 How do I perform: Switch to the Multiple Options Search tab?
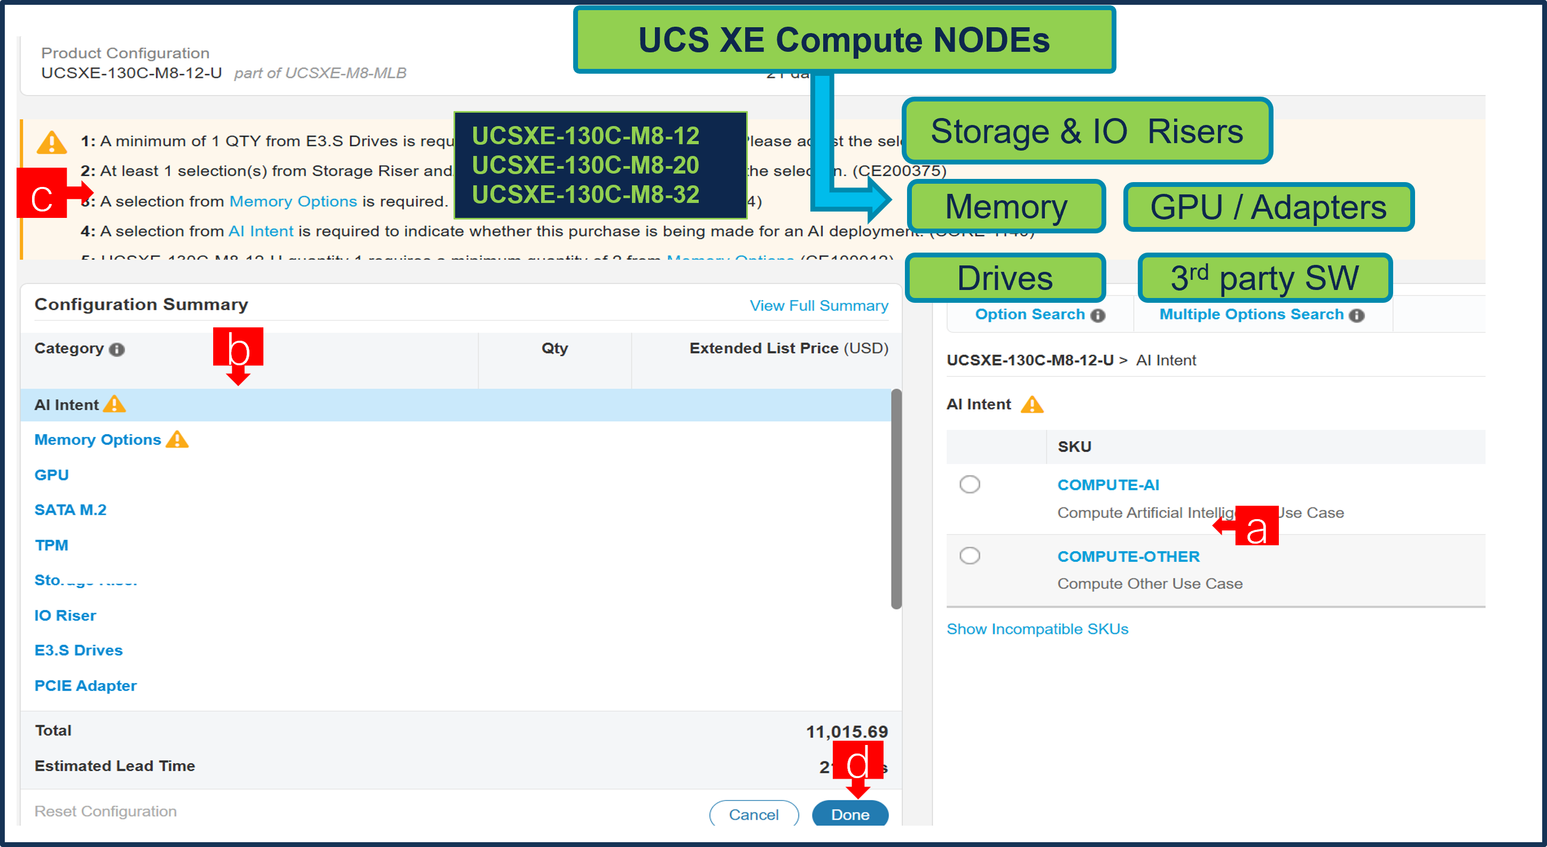(x=1252, y=314)
